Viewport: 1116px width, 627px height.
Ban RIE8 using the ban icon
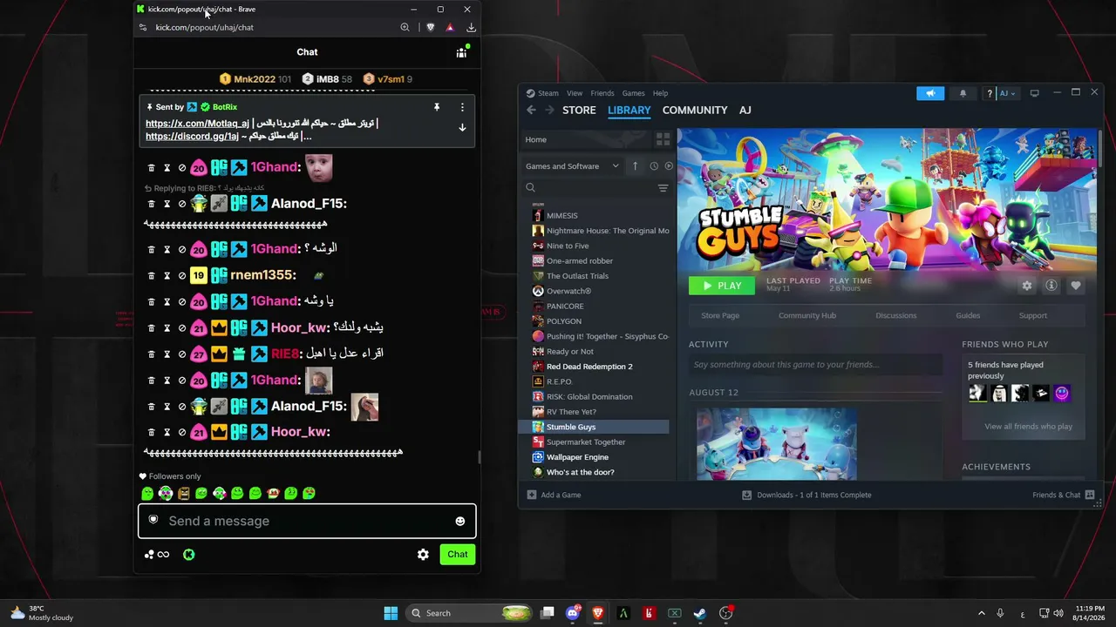[x=182, y=354]
